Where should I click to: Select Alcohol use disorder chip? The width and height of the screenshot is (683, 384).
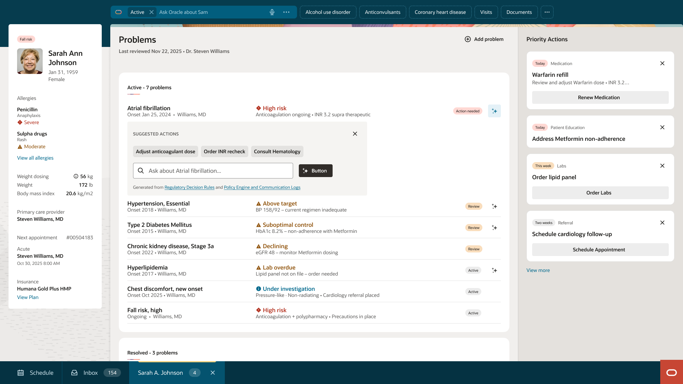pos(328,12)
